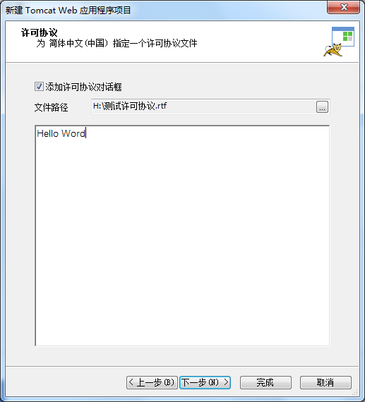Click the 为 简体中文(中国) 指定一个许可协议文件 description
The image size is (365, 402).
click(116, 43)
